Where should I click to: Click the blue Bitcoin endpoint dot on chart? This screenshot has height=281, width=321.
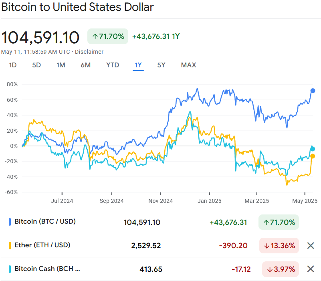(x=313, y=91)
